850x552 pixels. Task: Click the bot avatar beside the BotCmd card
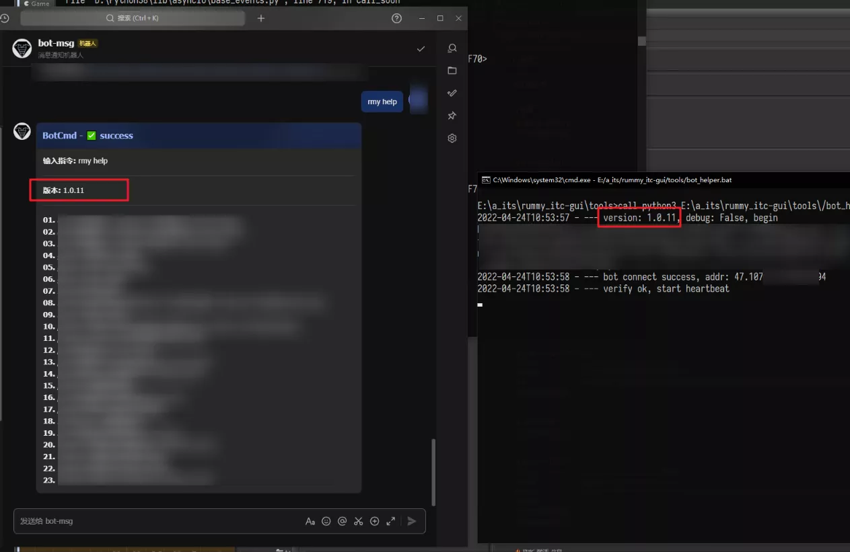pyautogui.click(x=22, y=131)
